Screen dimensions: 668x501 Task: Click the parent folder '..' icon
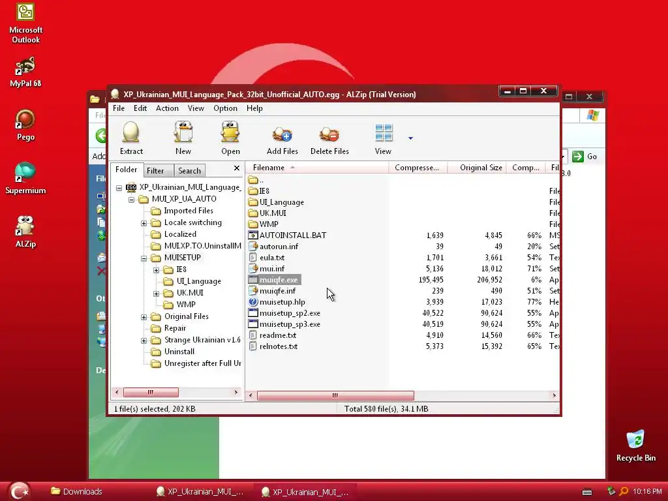point(253,180)
